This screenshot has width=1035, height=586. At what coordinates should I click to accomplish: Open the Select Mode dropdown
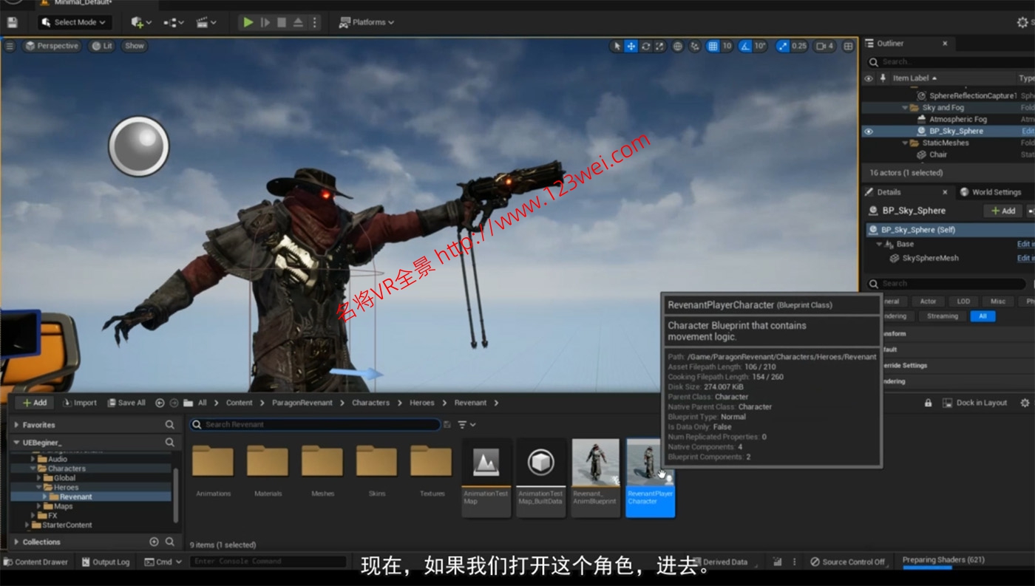point(74,22)
